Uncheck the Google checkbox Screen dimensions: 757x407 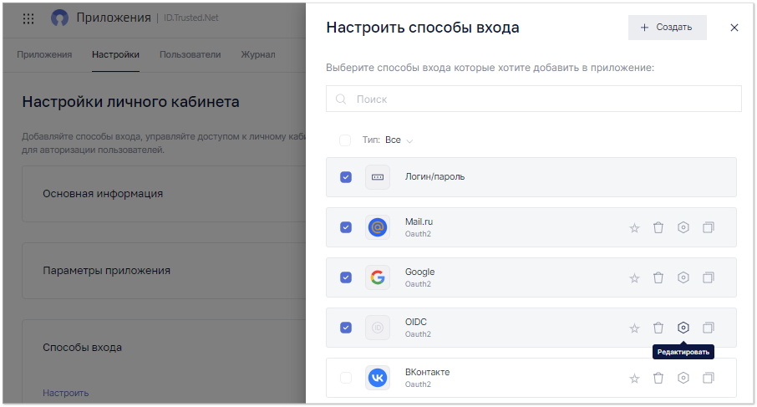pos(346,277)
